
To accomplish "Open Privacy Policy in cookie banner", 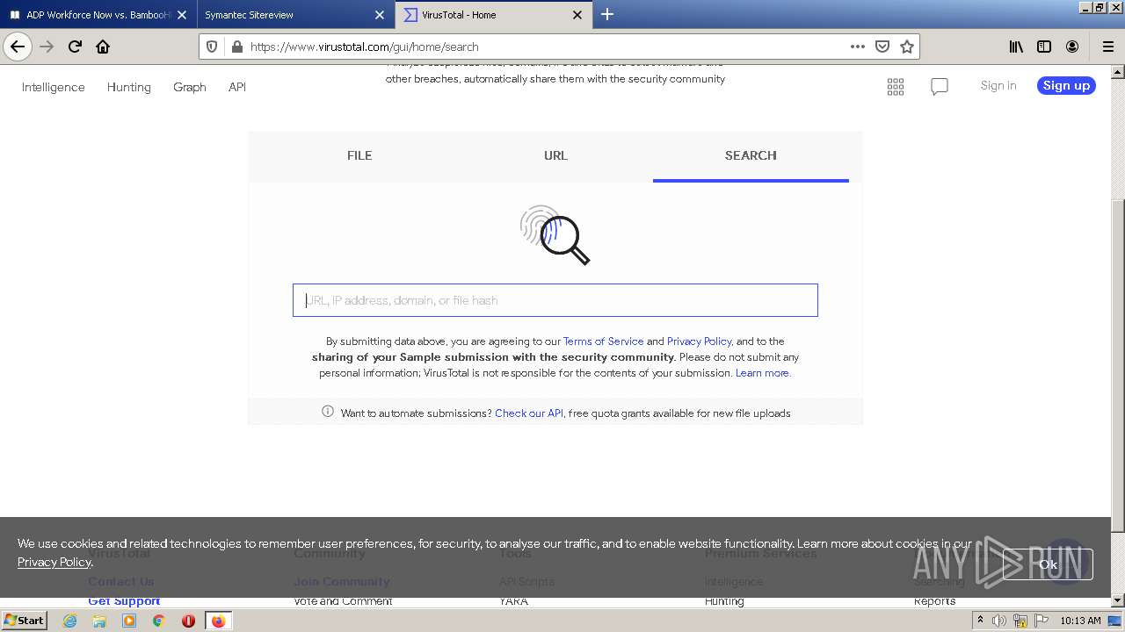I will [54, 562].
